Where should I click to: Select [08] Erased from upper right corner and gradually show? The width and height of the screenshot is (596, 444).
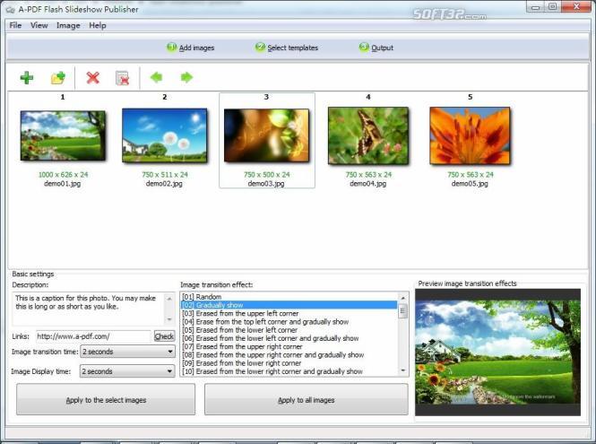point(289,354)
